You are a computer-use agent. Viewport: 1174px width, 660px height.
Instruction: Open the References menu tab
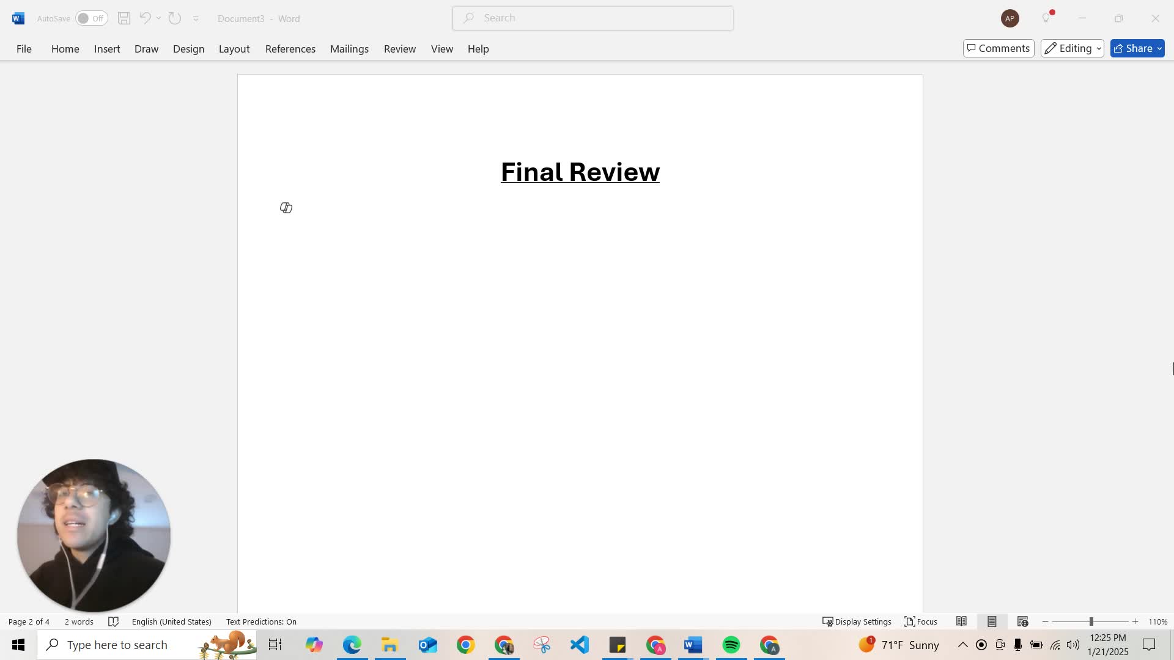290,48
